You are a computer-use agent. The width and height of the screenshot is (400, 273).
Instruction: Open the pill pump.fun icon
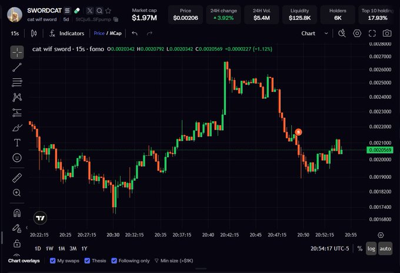(77, 11)
